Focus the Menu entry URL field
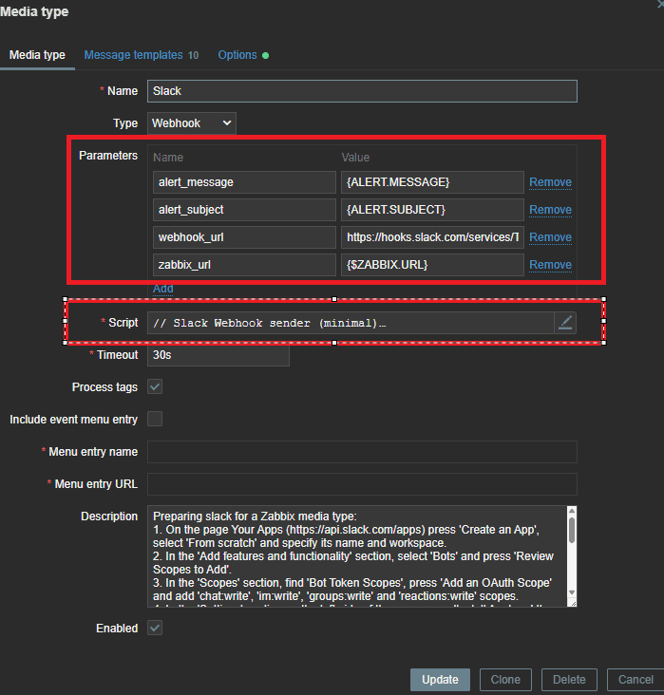 point(362,484)
